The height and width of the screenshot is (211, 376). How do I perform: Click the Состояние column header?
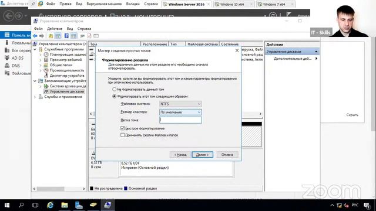tap(241, 44)
